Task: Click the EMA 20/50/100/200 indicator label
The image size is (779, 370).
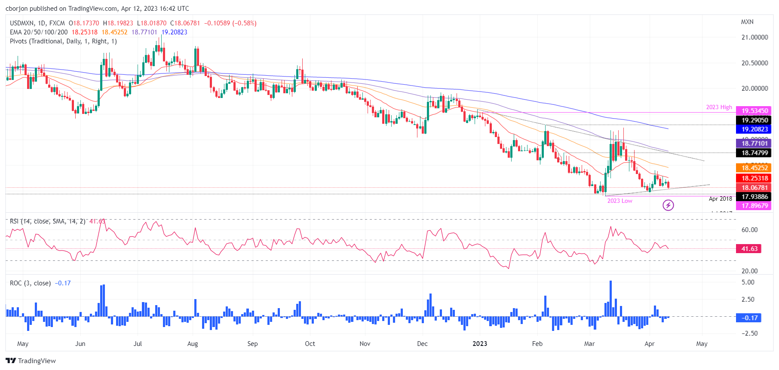Action: click(x=39, y=32)
